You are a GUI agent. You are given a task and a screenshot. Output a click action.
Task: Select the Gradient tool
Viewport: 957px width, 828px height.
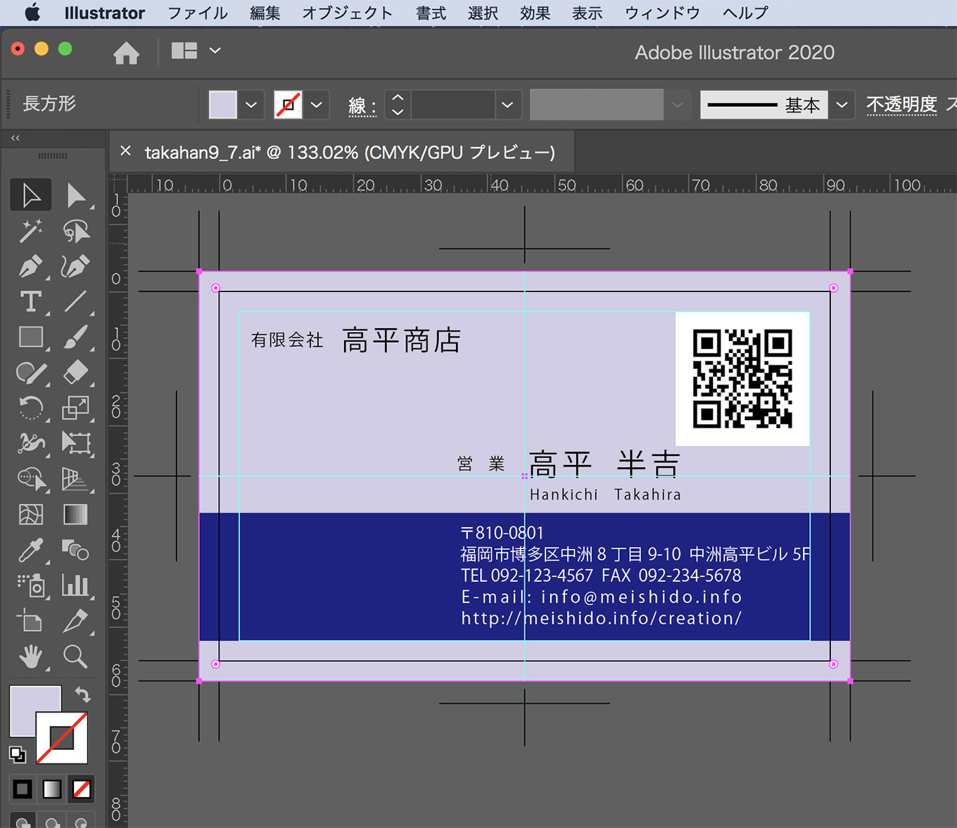(x=76, y=514)
